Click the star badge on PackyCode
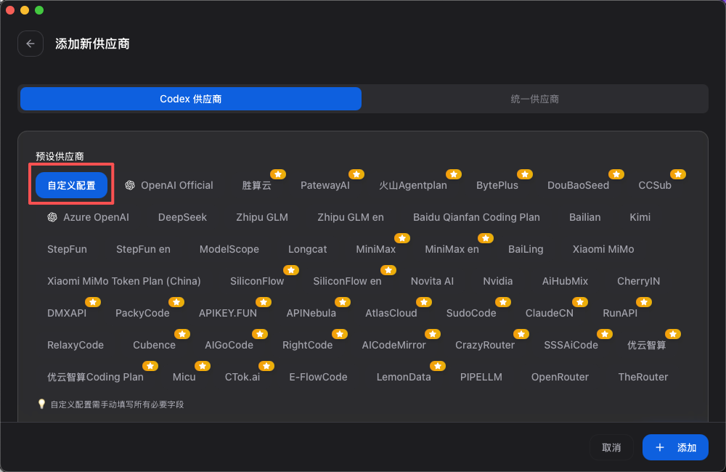This screenshot has width=726, height=472. 176,302
